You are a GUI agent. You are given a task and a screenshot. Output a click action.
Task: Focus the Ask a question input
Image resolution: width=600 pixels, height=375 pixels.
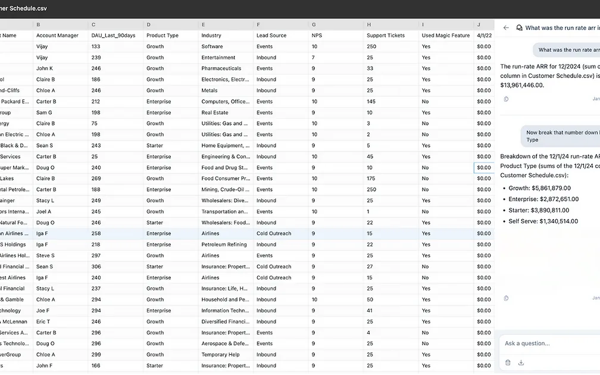tap(548, 343)
